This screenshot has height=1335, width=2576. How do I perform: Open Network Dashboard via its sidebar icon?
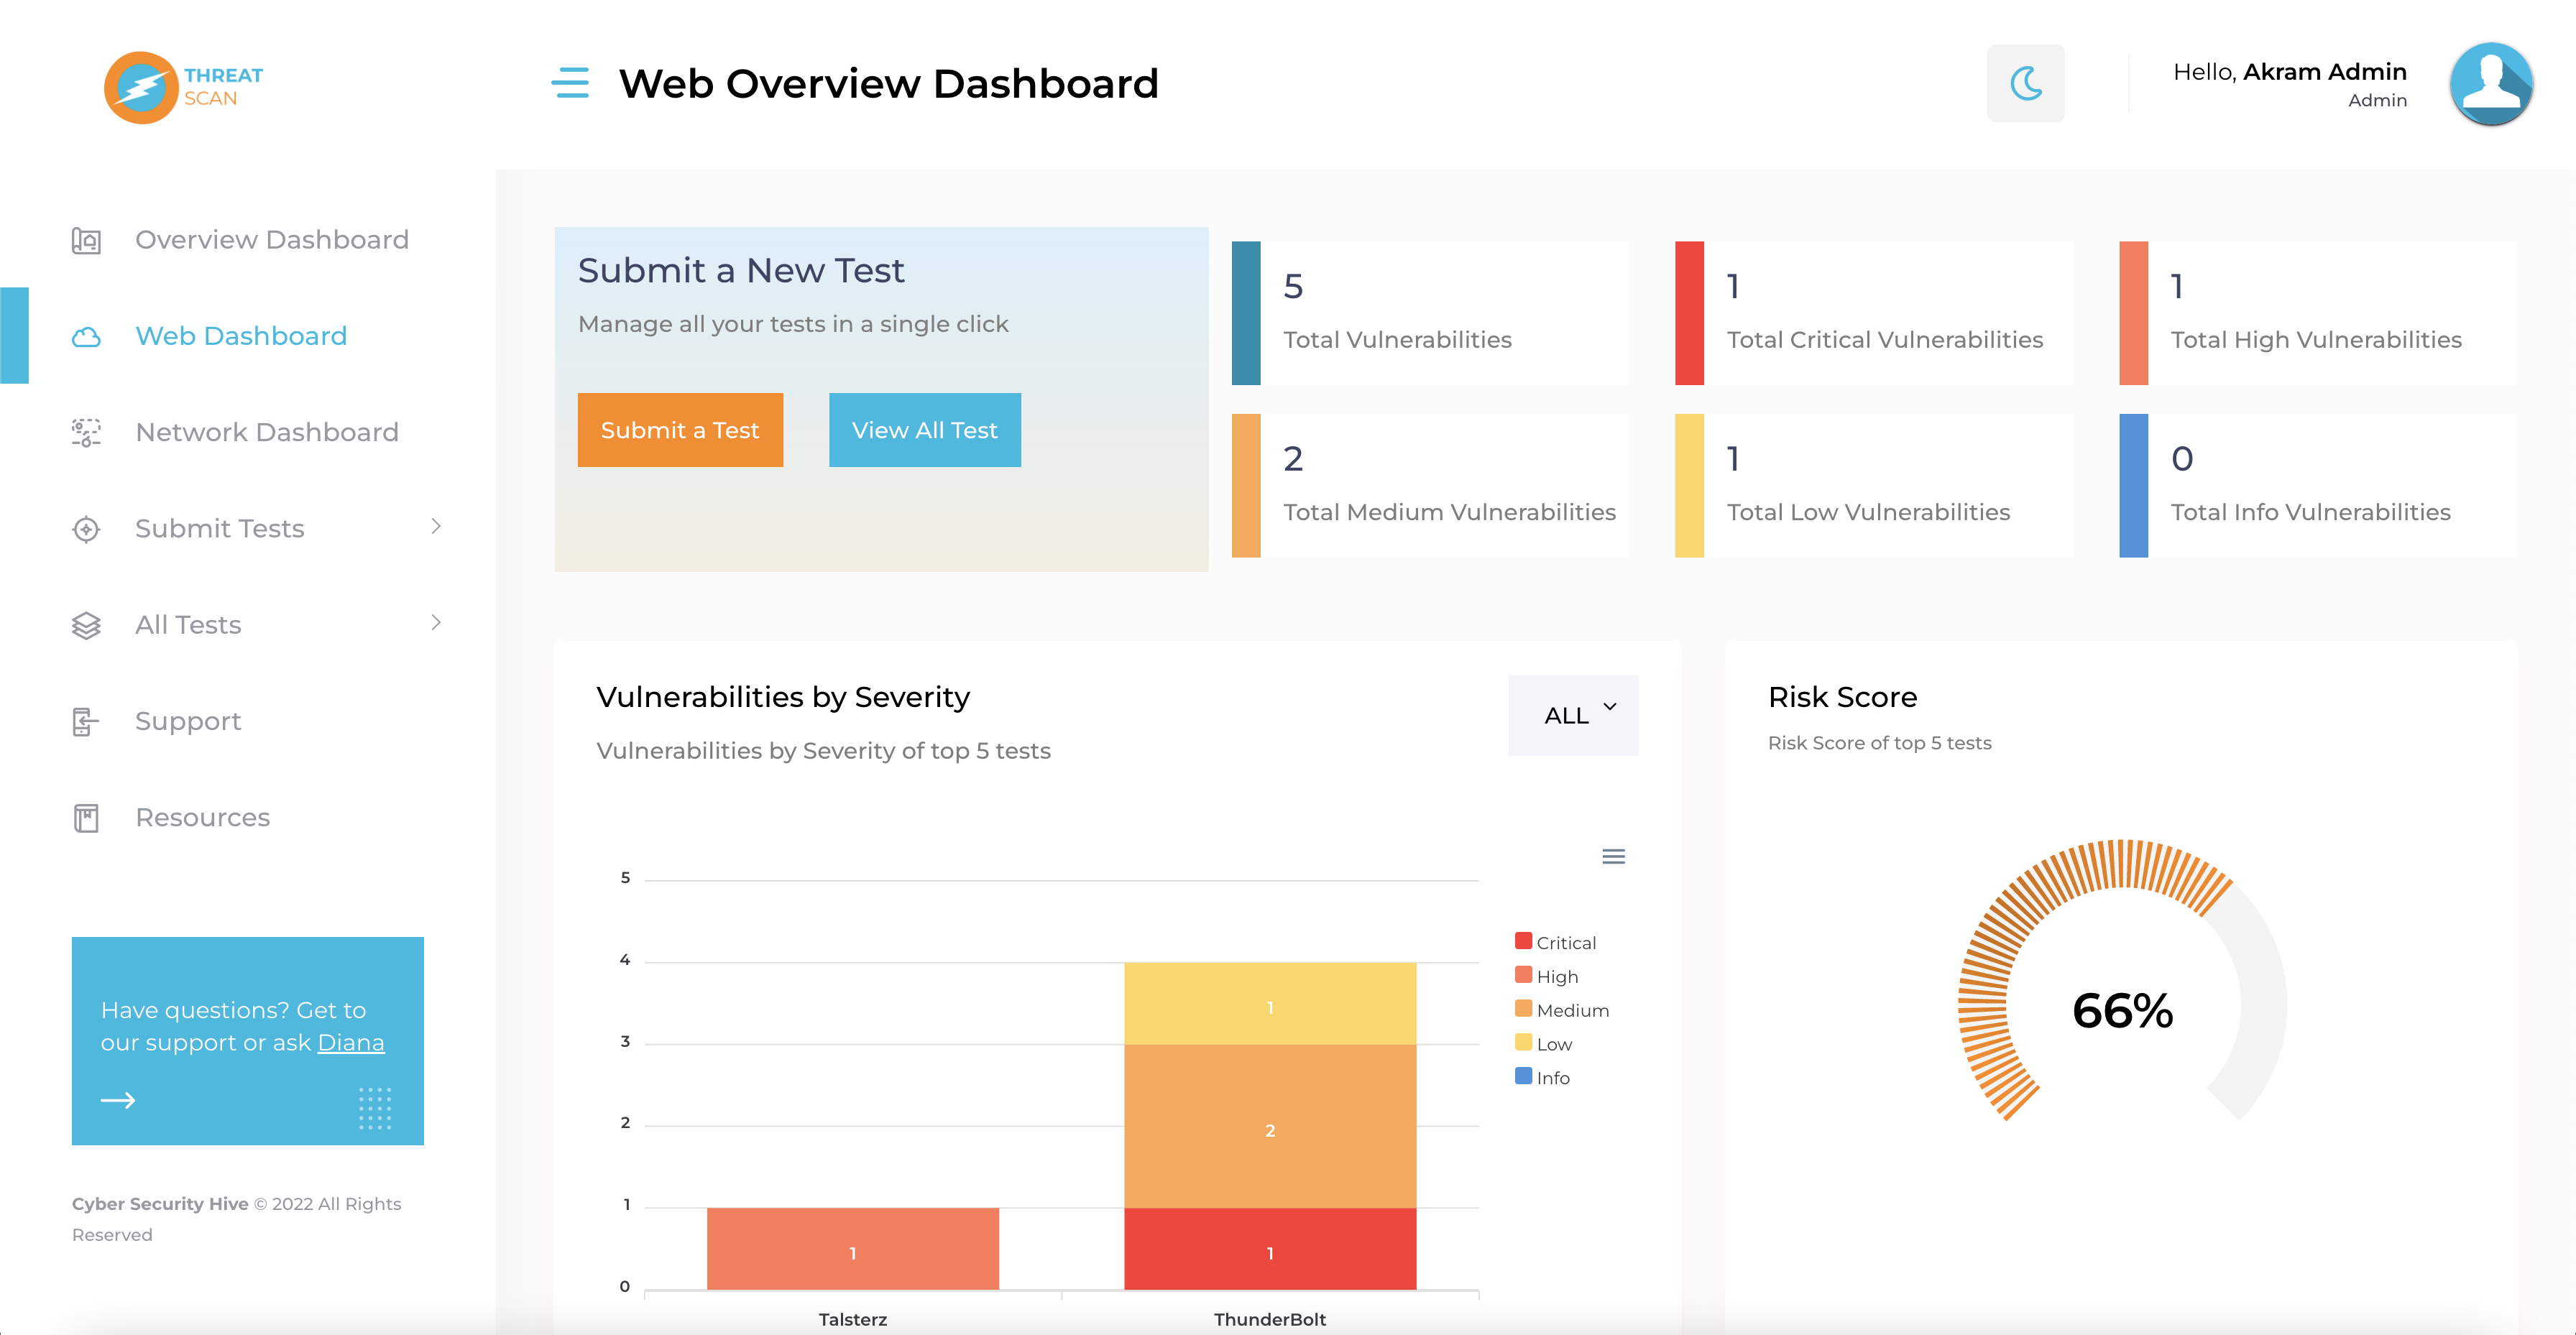pos(87,432)
